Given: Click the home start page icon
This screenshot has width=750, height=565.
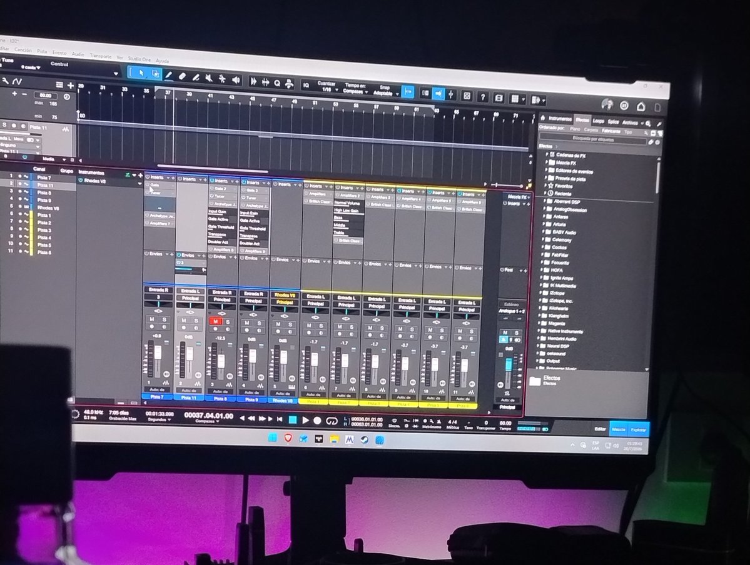Looking at the screenshot, I should click(641, 106).
